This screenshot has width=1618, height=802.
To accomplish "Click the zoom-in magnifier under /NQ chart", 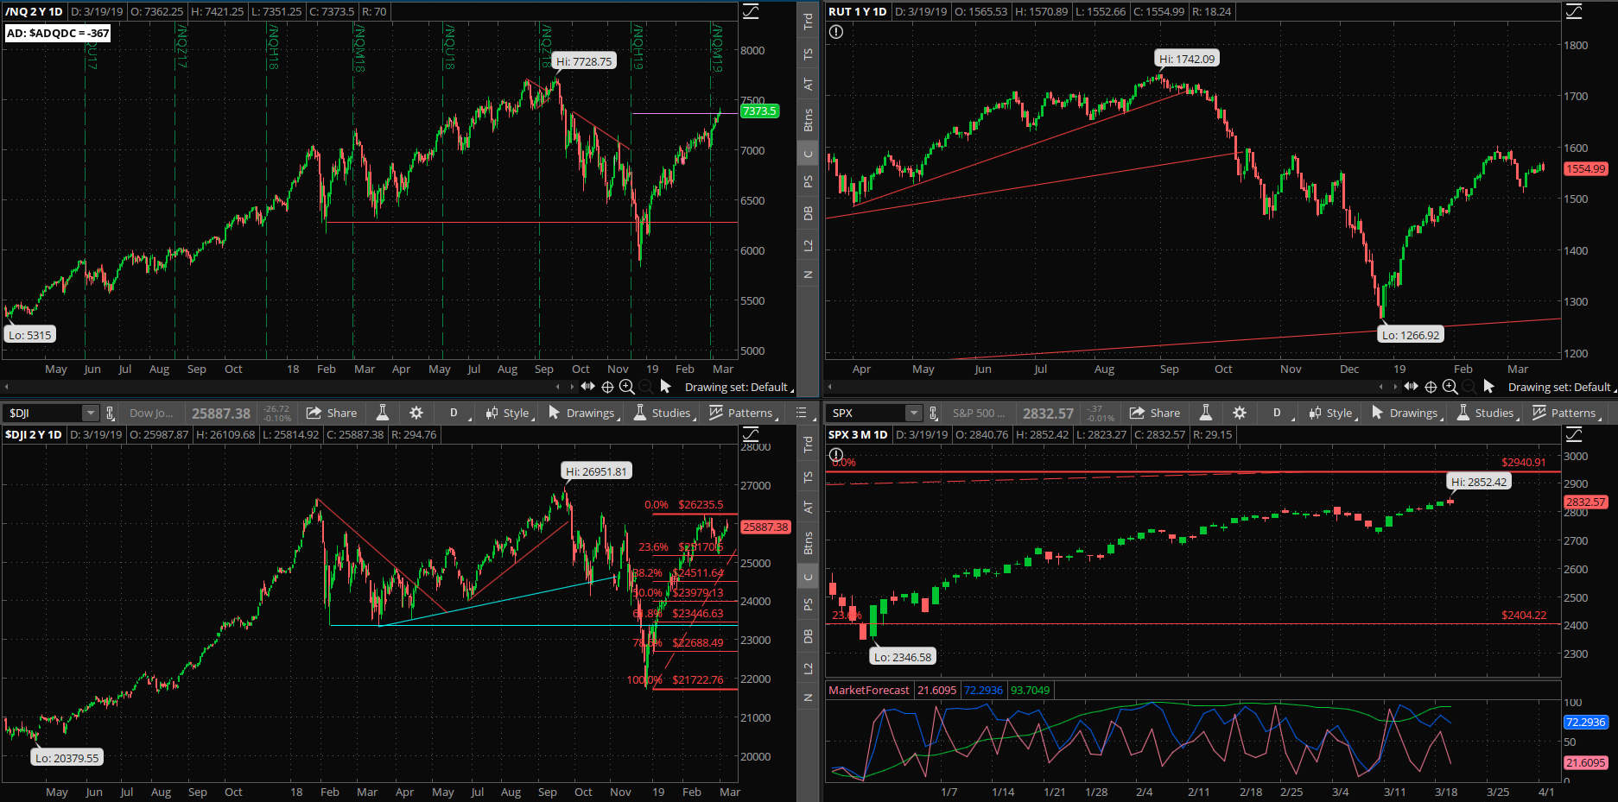I will point(627,387).
